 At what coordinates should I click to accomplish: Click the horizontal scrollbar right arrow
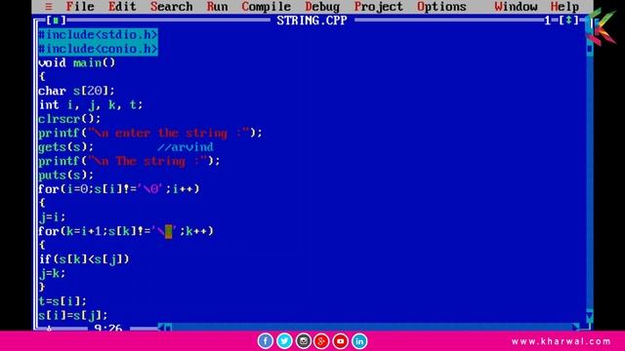click(x=575, y=328)
